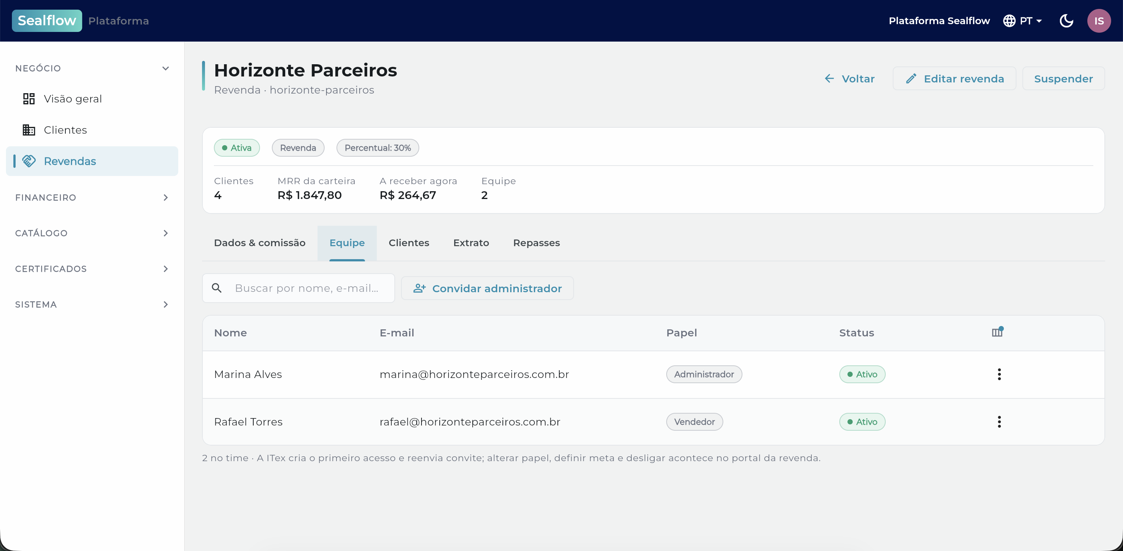Click the globe language icon
This screenshot has height=551, width=1123.
pos(1009,20)
